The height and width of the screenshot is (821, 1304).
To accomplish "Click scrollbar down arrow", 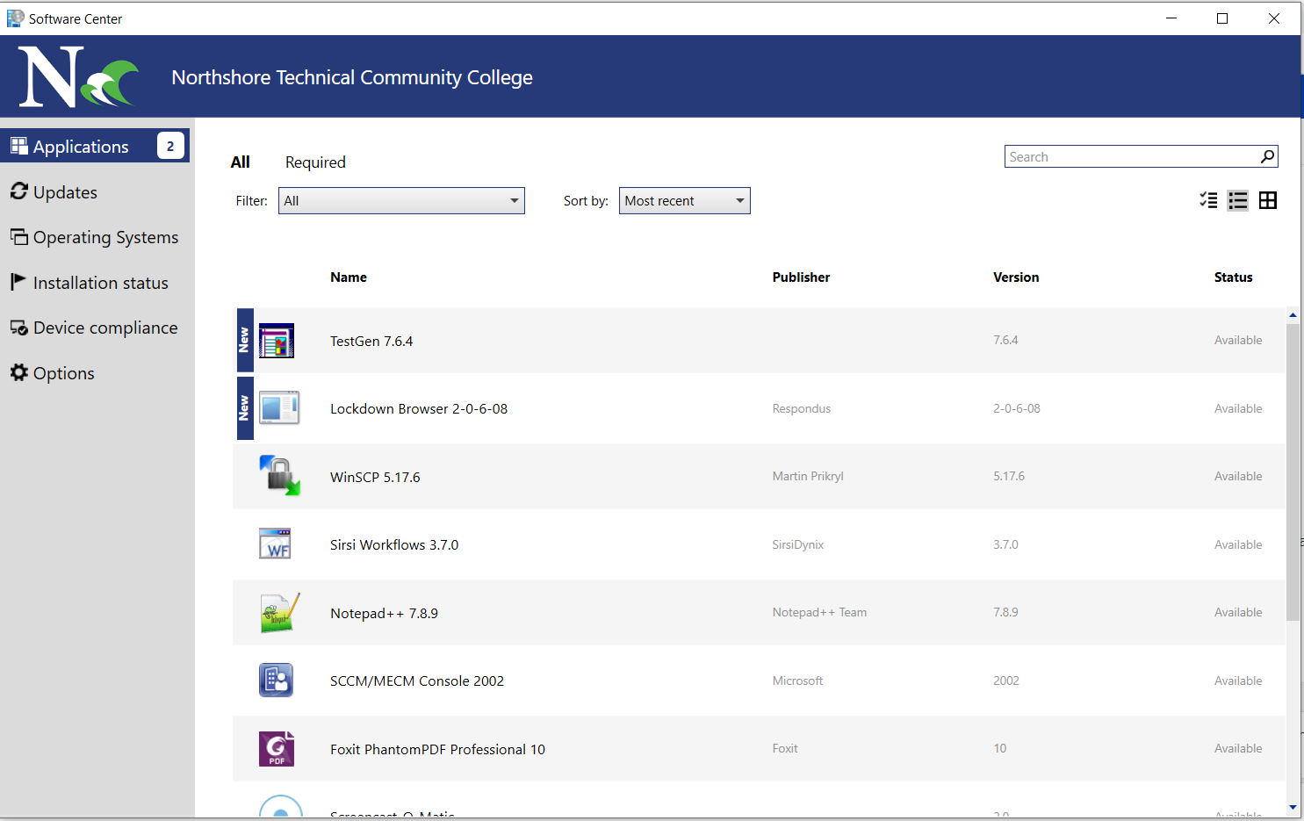I will pos(1293,807).
